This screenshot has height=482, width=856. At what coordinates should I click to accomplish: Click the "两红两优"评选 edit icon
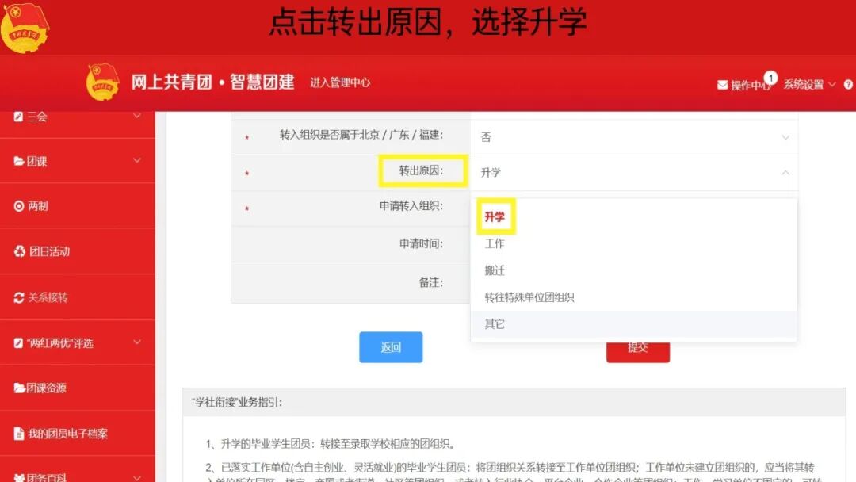tap(18, 342)
